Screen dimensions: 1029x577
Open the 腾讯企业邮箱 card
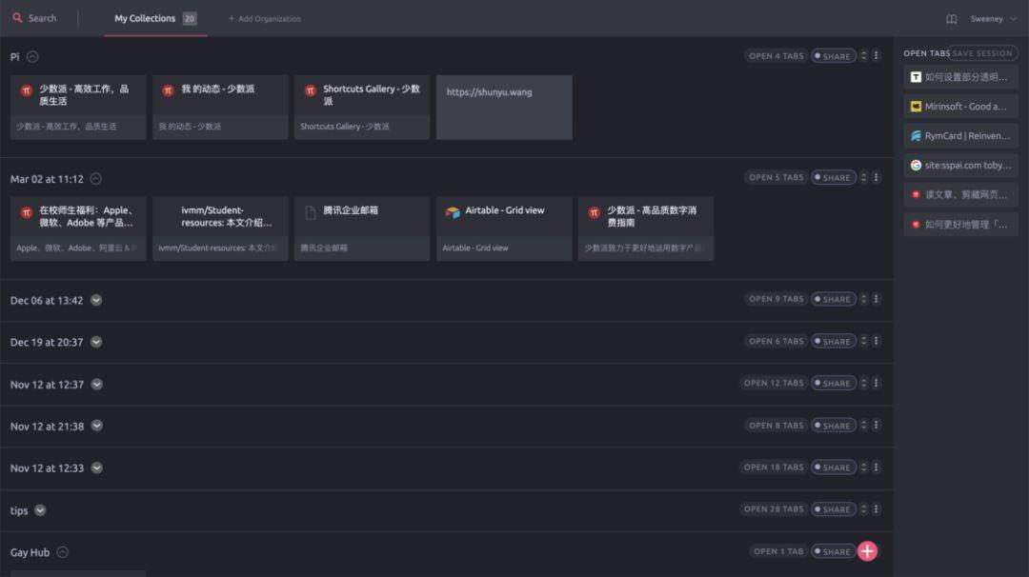click(x=362, y=229)
